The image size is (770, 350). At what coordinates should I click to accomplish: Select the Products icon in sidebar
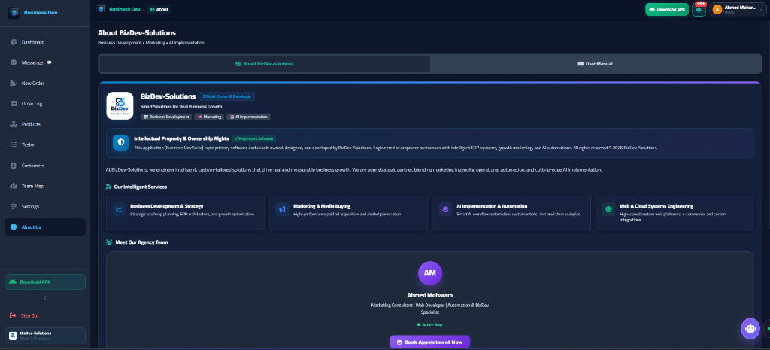[14, 124]
